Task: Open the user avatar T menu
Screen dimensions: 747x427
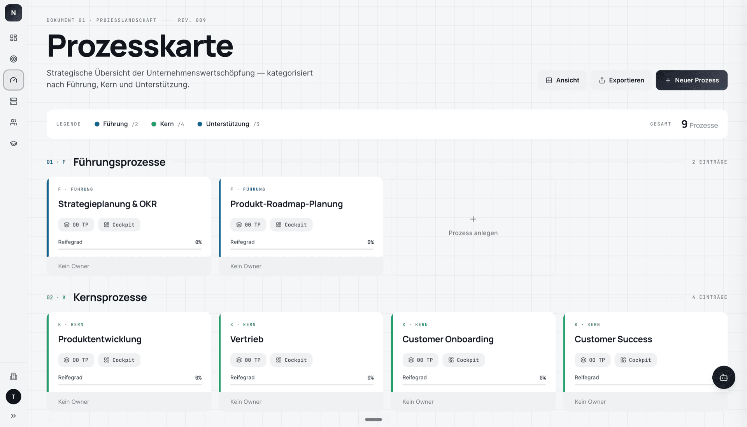Action: pos(14,397)
